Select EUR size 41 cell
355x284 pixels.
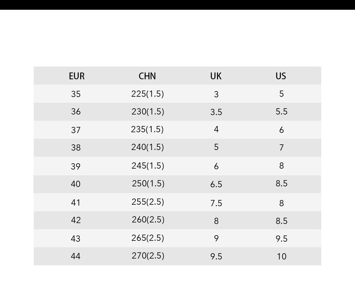76,203
